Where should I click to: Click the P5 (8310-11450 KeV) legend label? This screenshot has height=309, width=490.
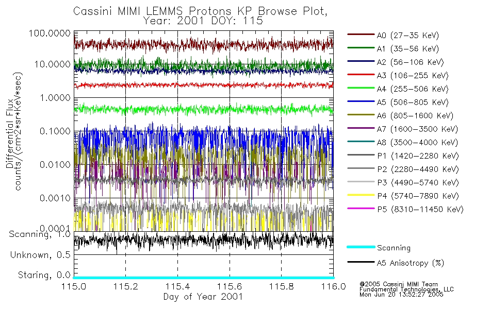click(x=420, y=210)
